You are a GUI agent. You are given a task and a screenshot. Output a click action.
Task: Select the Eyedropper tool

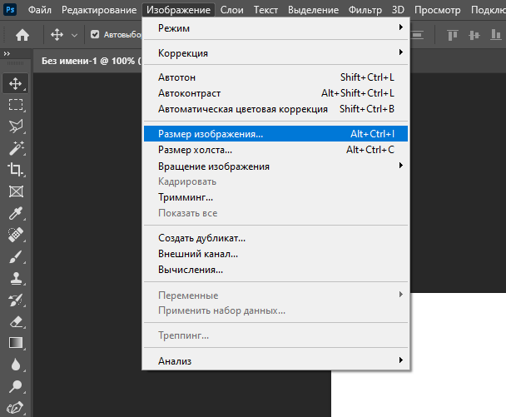16,213
